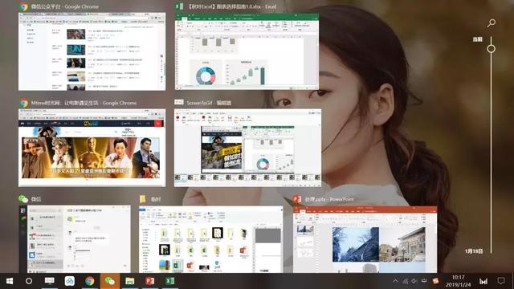
Task: Click the orange Sogou input tray icon
Action: point(435,281)
